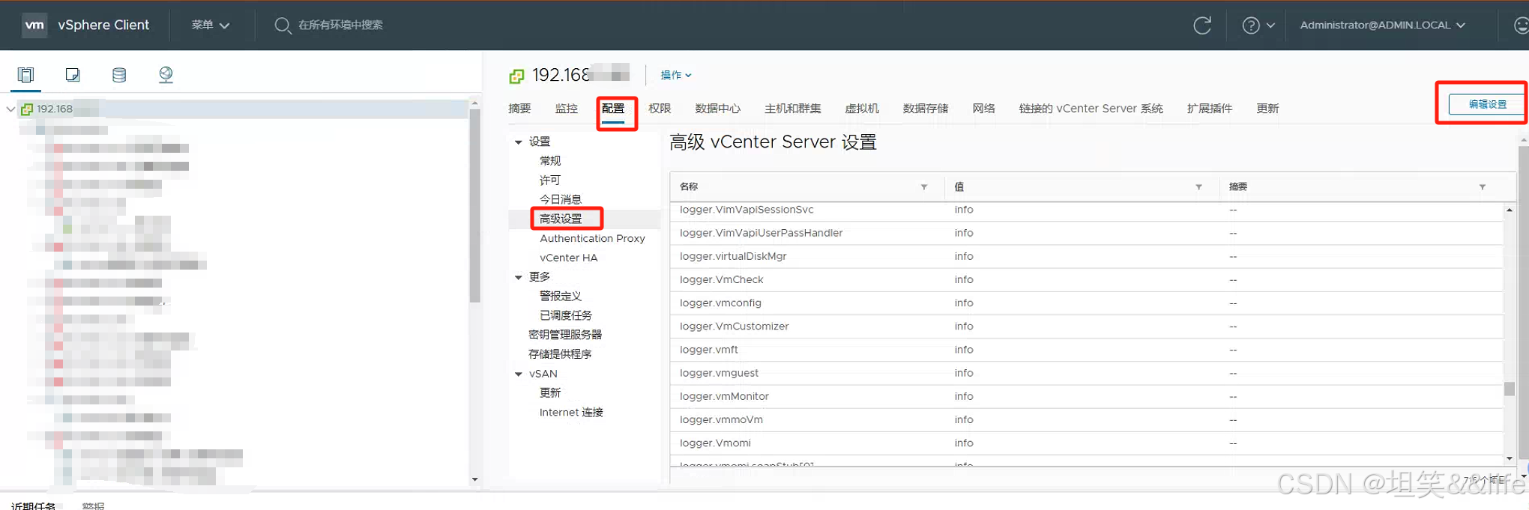The width and height of the screenshot is (1529, 510).
Task: Switch to the 扩展插件 tab
Action: (x=1210, y=109)
